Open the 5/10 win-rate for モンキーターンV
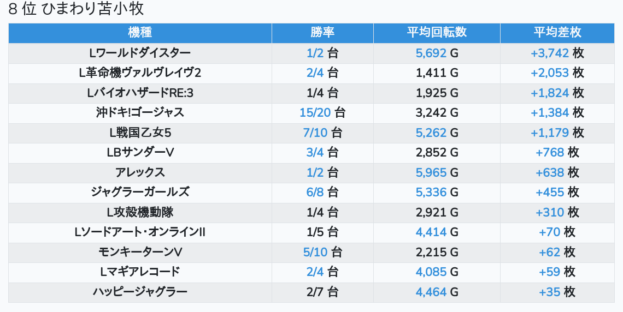Image resolution: width=623 pixels, height=312 pixels. (315, 252)
